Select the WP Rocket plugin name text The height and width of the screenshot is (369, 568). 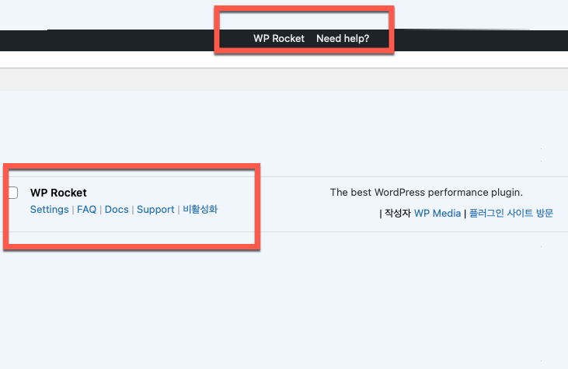[x=58, y=193]
